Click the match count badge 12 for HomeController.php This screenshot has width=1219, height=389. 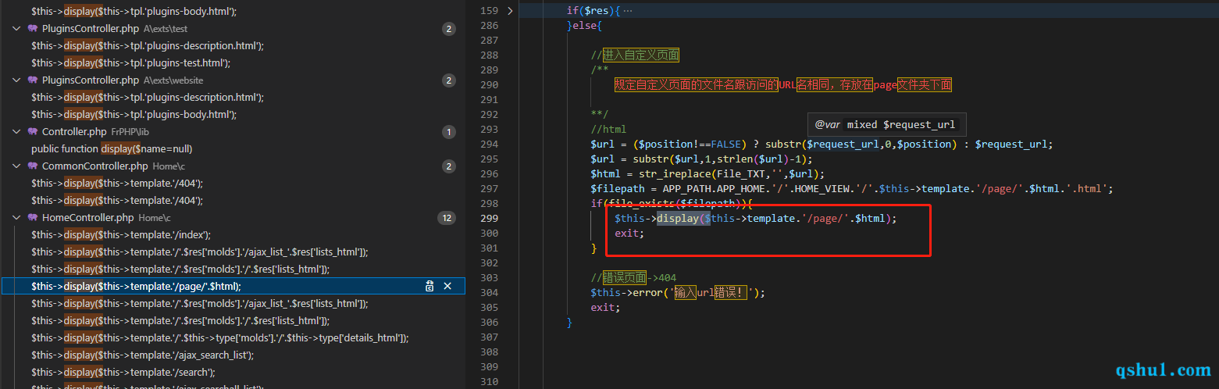[446, 218]
